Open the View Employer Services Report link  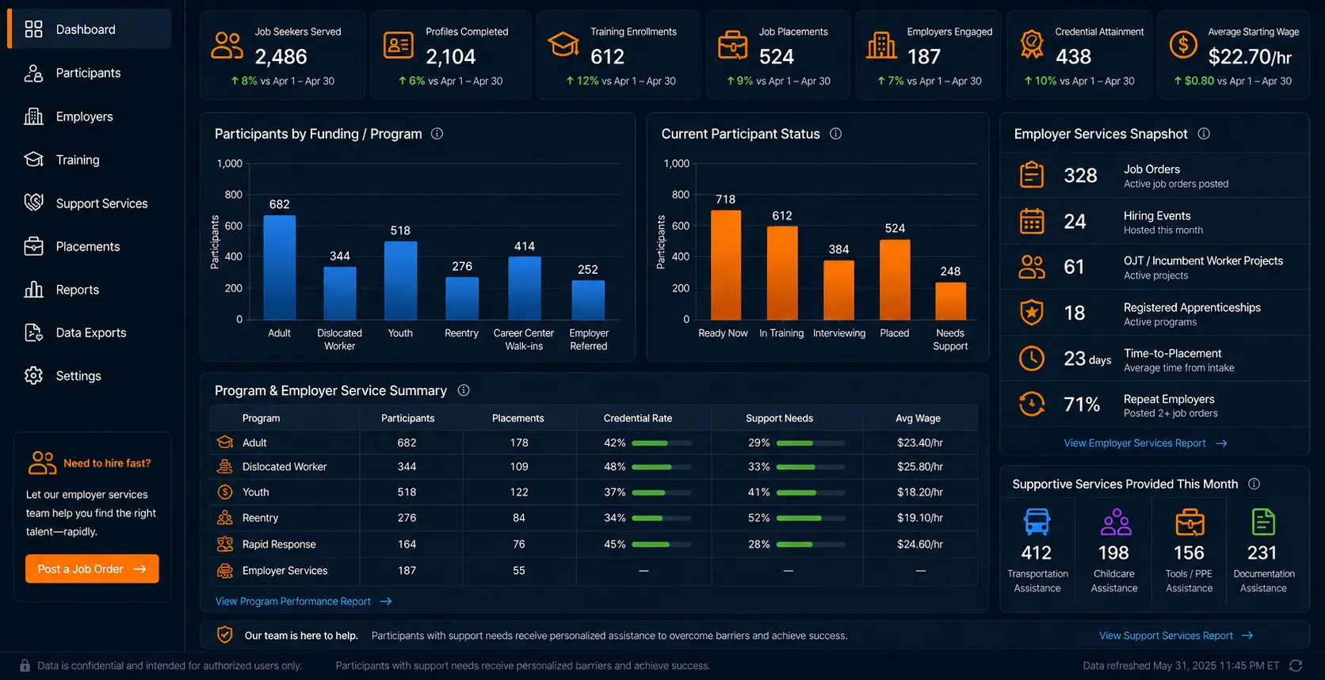click(1145, 443)
